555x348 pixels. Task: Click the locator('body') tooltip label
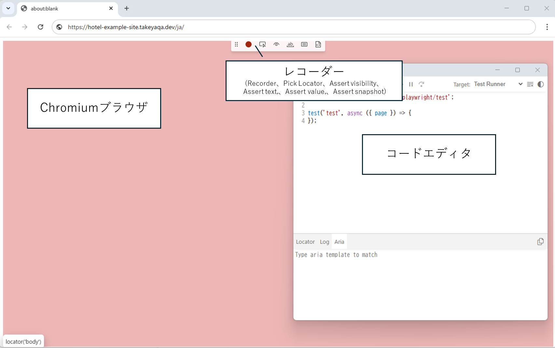click(23, 342)
